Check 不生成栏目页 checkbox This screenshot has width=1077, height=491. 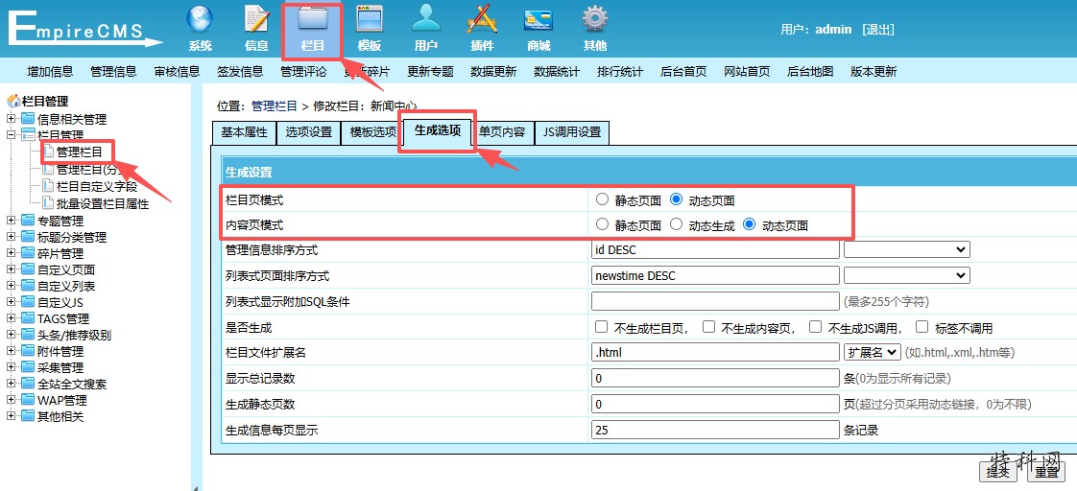602,326
